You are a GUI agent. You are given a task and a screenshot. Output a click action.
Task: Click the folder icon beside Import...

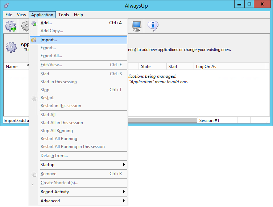(34, 40)
